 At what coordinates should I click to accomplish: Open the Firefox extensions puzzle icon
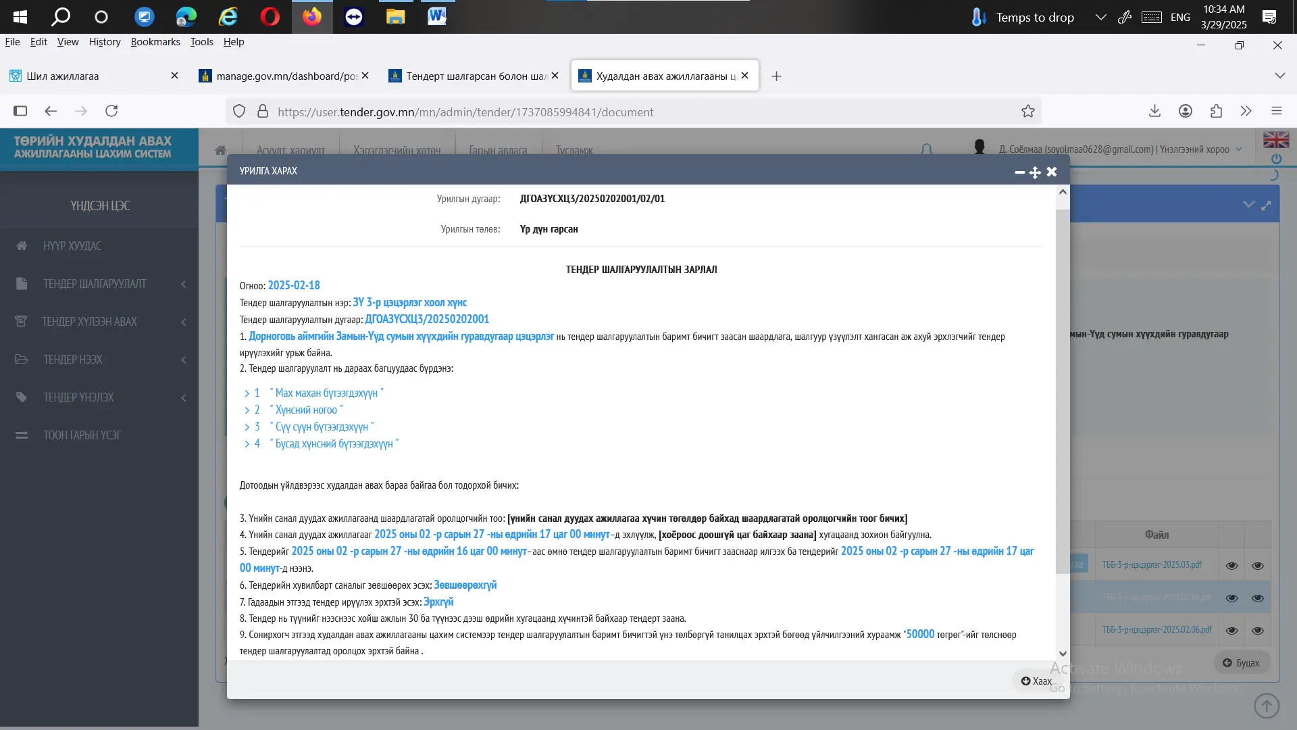pyautogui.click(x=1216, y=111)
